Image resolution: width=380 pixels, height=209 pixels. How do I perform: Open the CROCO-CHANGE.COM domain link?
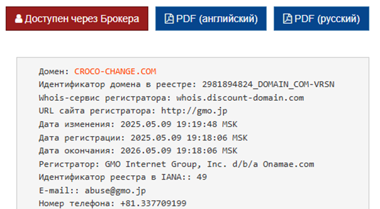click(115, 72)
